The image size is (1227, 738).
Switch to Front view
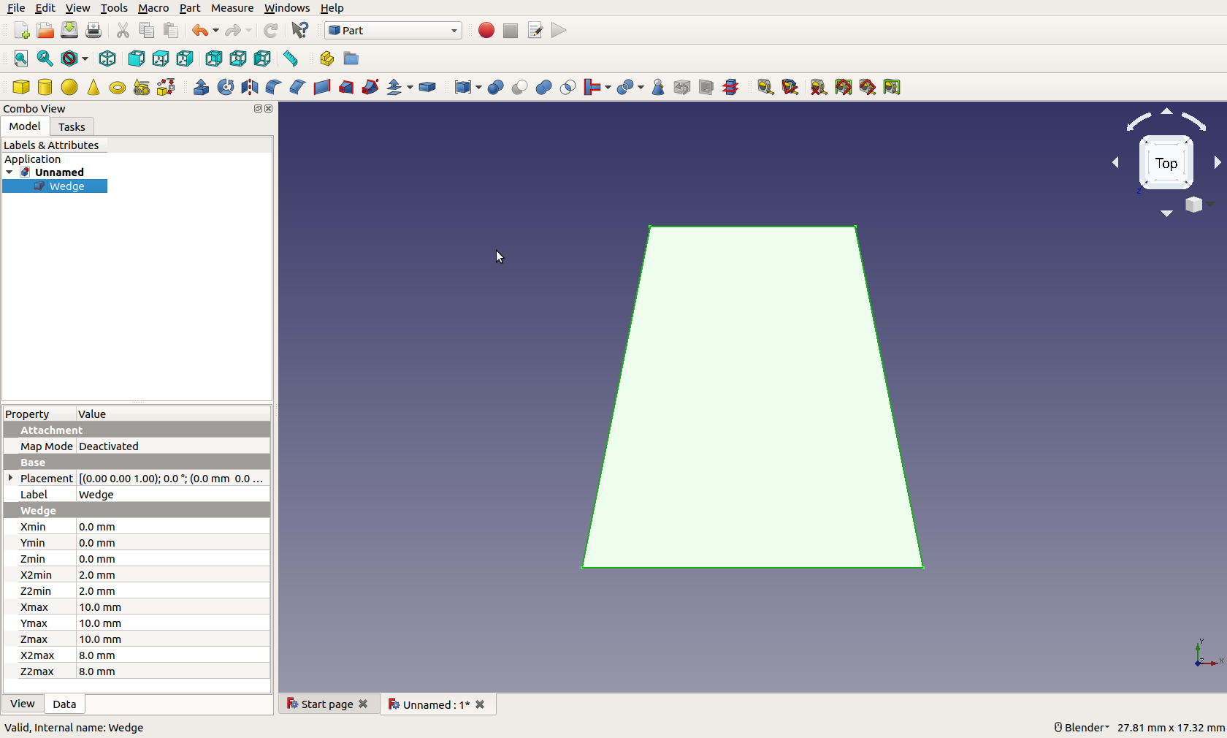coord(136,58)
